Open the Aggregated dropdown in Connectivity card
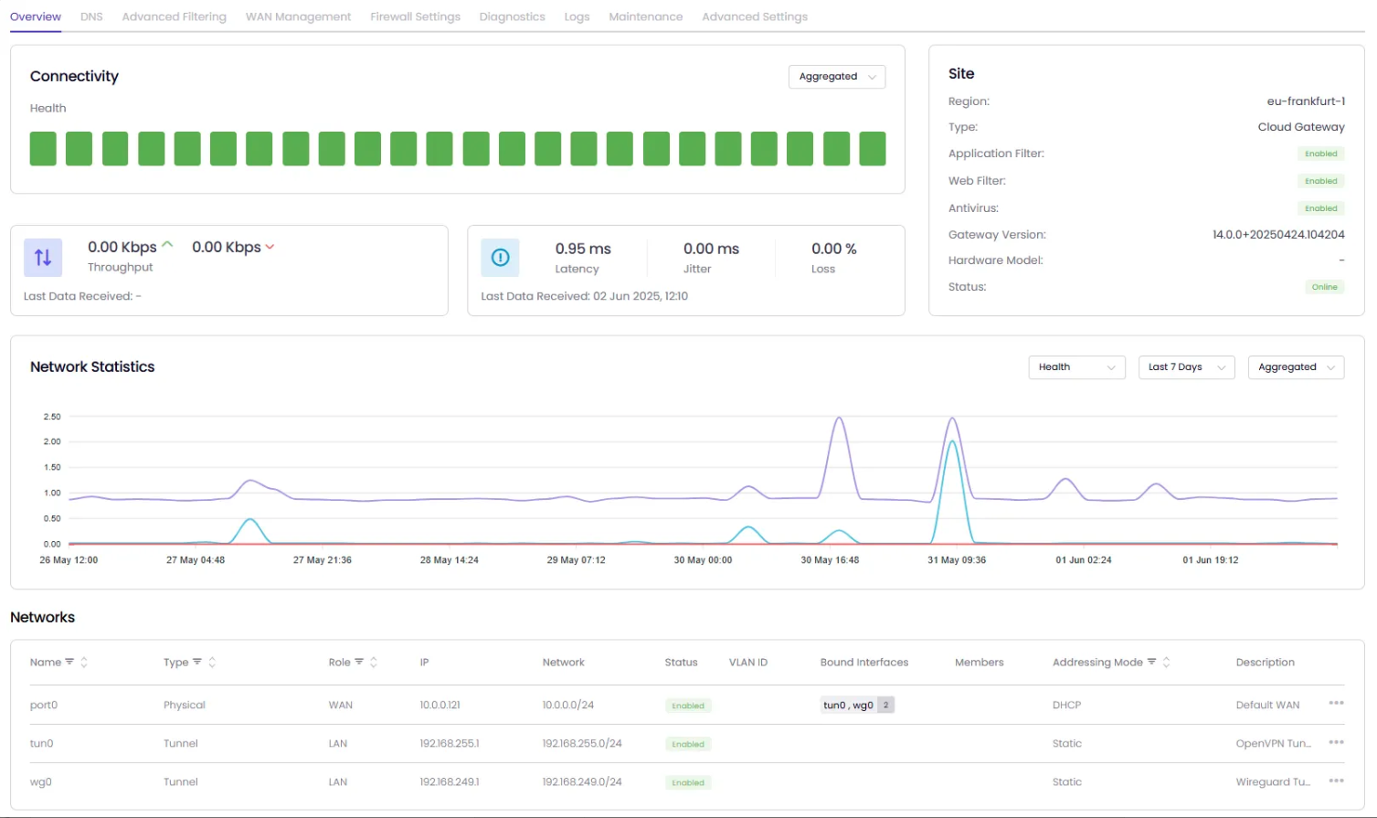This screenshot has height=818, width=1377. click(837, 77)
